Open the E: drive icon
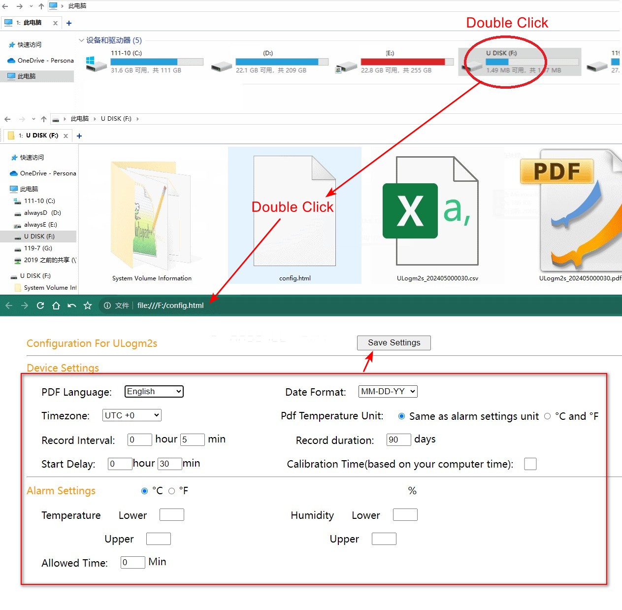 pos(346,67)
